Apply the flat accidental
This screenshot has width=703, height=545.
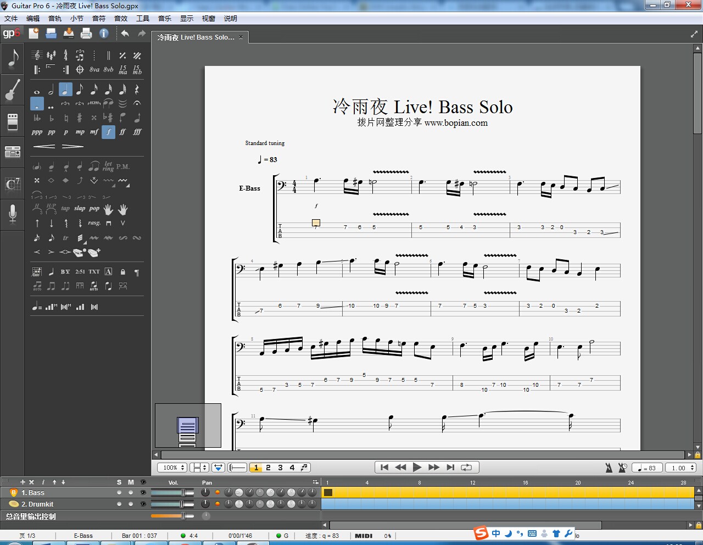point(51,118)
